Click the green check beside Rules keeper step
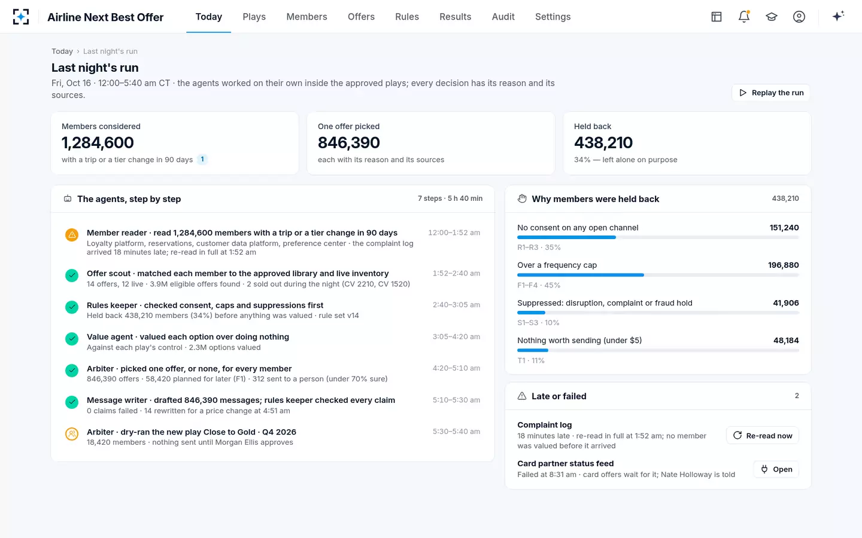Screen dimensions: 862x538 [x=72, y=307]
